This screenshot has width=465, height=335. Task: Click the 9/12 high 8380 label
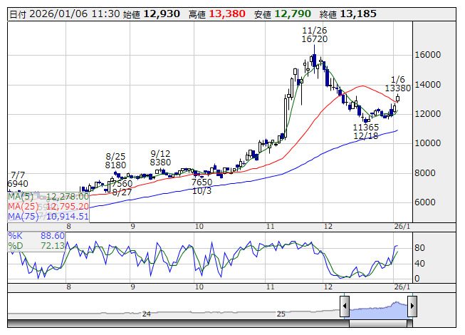[x=161, y=158]
